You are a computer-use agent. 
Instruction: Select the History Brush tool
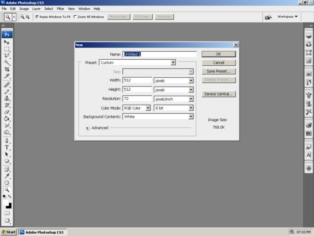point(6,105)
